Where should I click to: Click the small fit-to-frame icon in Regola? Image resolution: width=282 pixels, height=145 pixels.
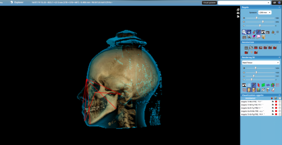pos(278,32)
